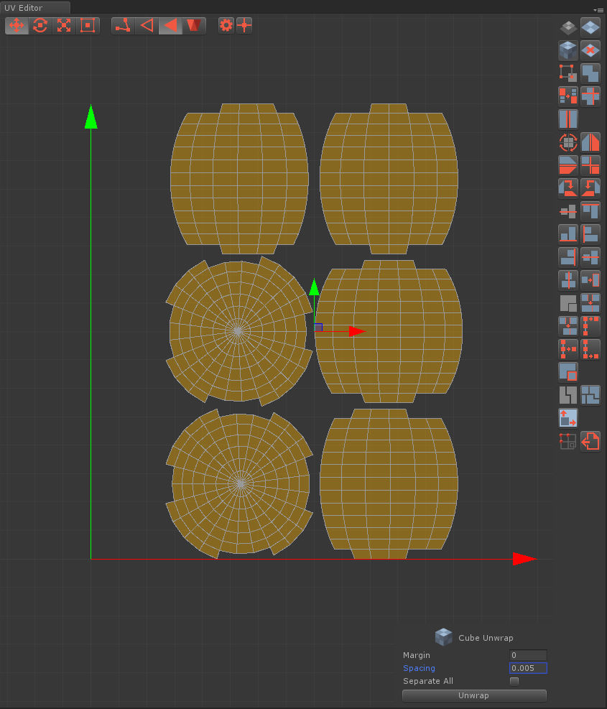Click the red crosshair pivot icon
Viewport: 607px width, 709px height.
click(244, 25)
